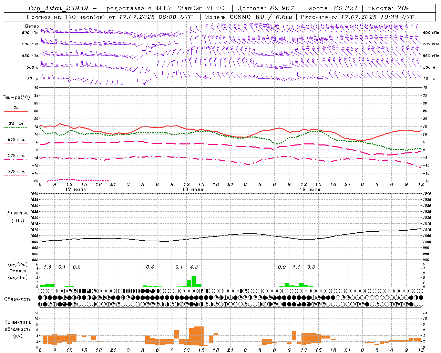This screenshot has height=353, width=441.
Task: Click the Осадки precipitation panel label
Action: point(18,271)
